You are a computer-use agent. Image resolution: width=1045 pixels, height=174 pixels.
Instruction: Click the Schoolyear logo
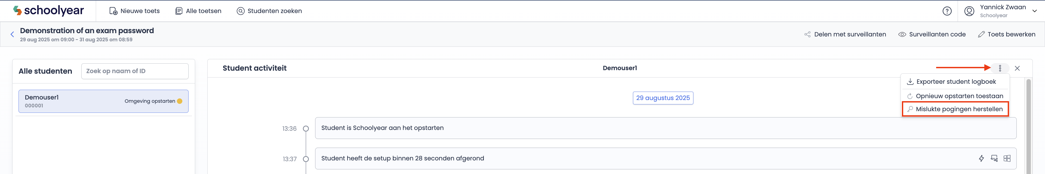click(x=48, y=11)
